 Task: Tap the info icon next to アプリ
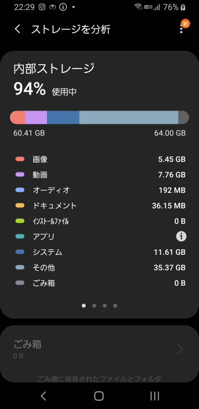pos(181,237)
